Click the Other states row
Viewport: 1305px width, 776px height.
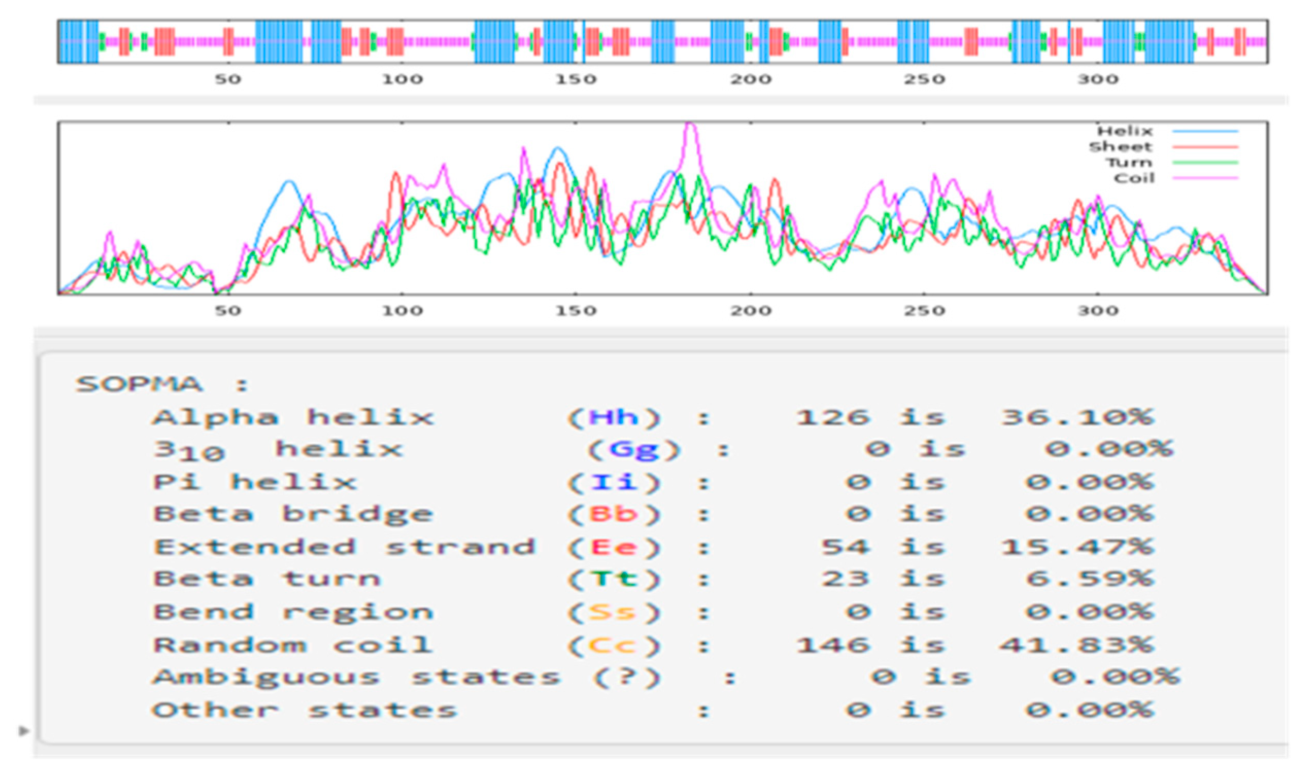[x=304, y=711]
